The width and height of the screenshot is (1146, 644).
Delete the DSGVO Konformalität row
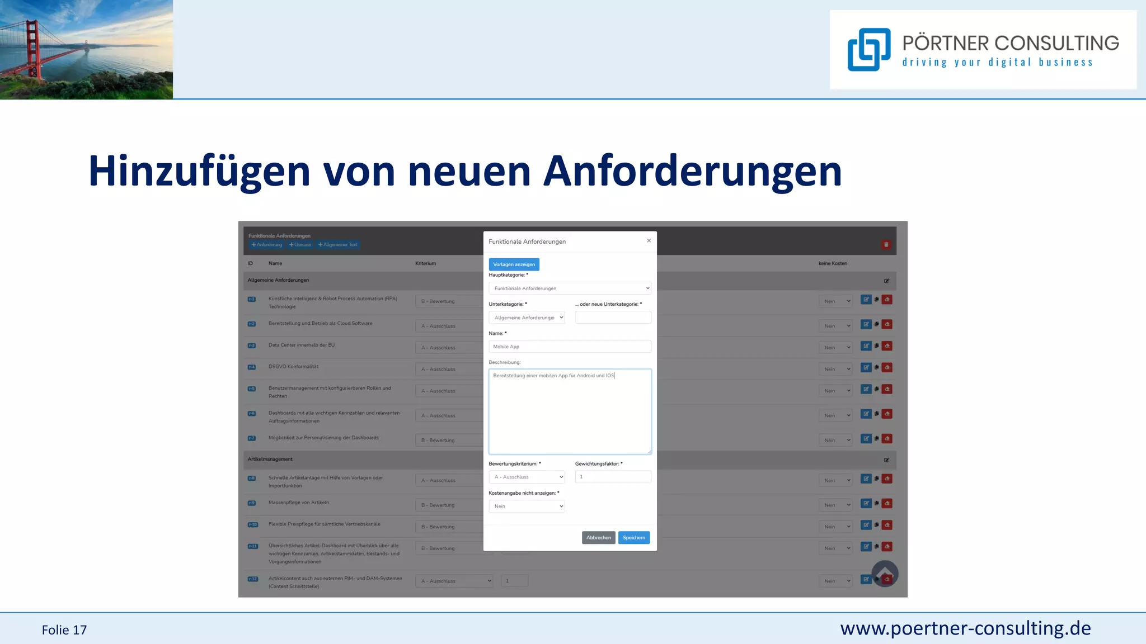887,368
